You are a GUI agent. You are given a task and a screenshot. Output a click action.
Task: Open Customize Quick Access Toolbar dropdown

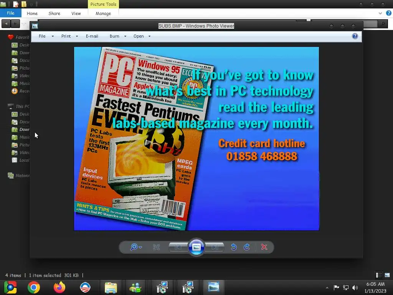tap(31, 5)
